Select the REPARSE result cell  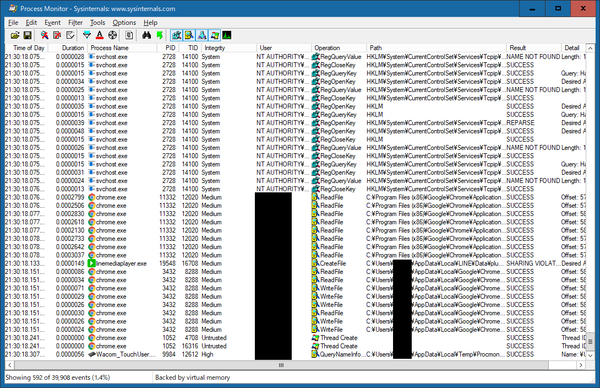coord(520,123)
